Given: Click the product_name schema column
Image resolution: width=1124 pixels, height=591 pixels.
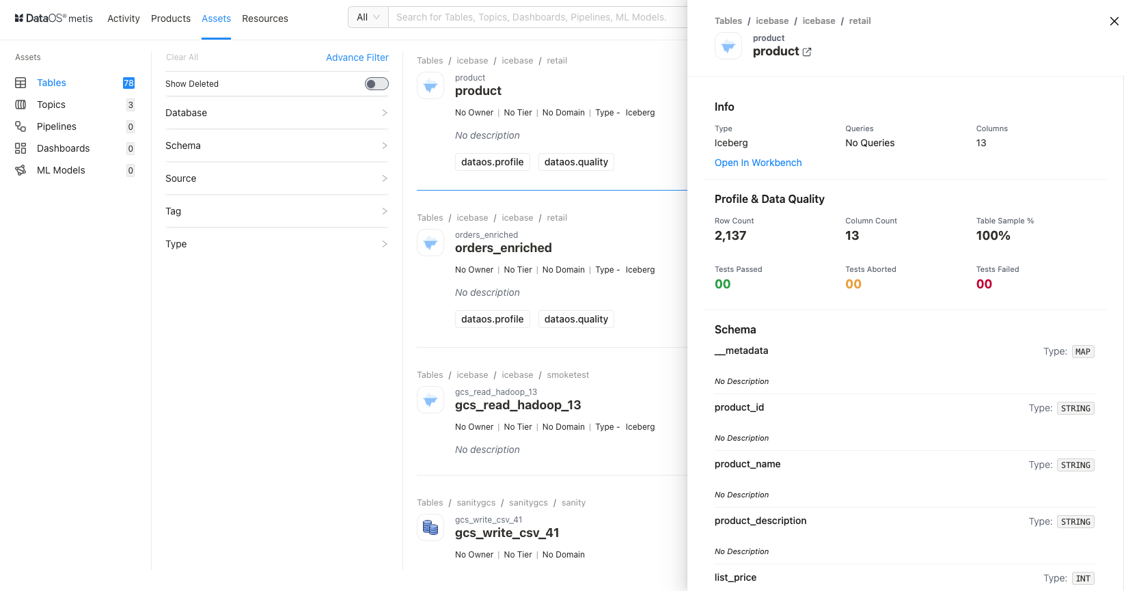Looking at the screenshot, I should [748, 464].
